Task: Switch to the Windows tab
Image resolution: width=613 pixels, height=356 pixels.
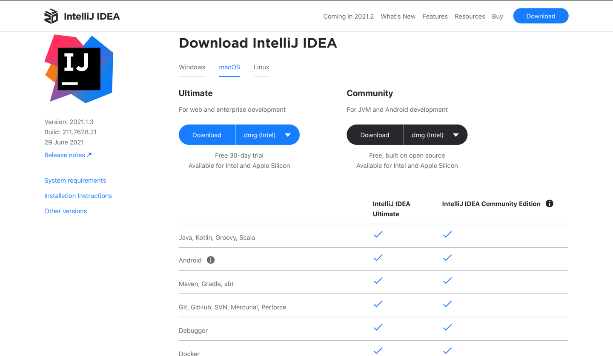Action: coord(192,67)
